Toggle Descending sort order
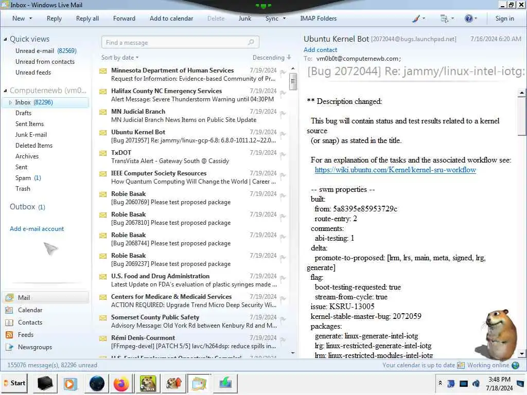Screen dimensions: 527x395 pyautogui.click(x=272, y=58)
